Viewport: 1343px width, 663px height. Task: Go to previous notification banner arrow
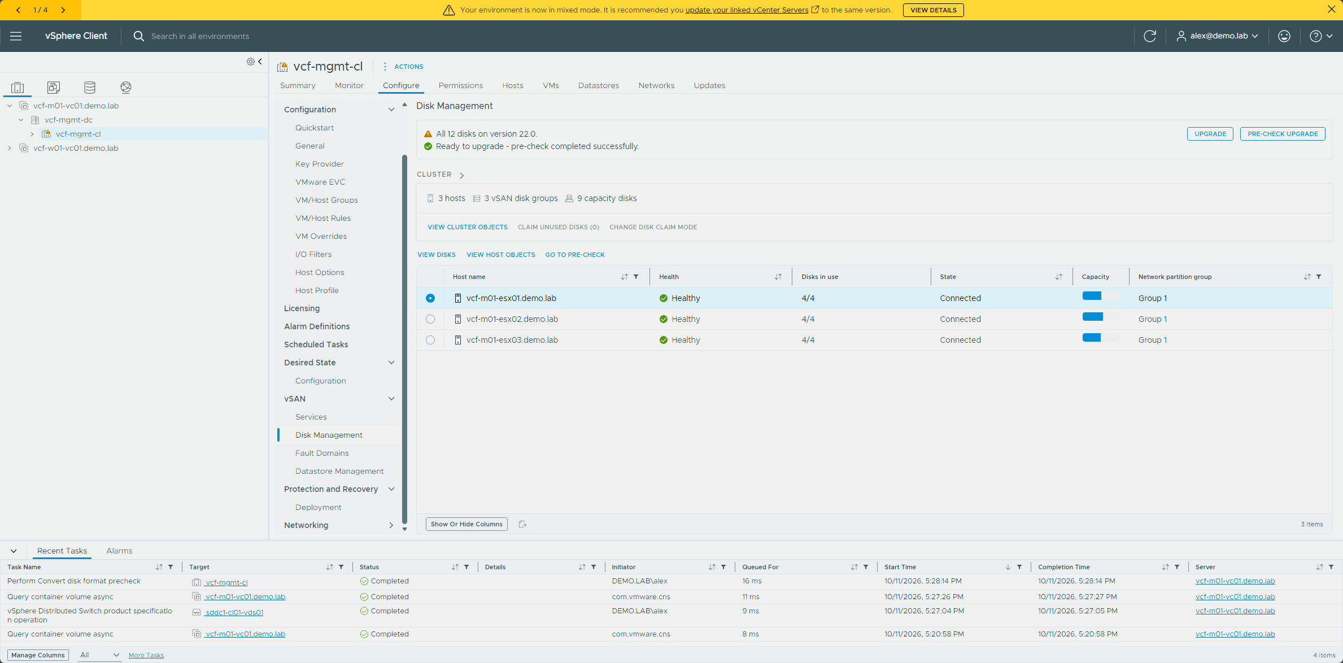point(18,10)
